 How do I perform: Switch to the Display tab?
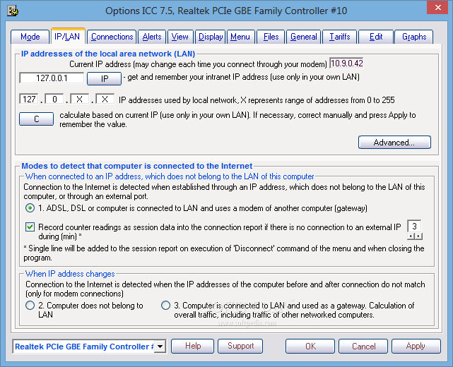pos(211,37)
